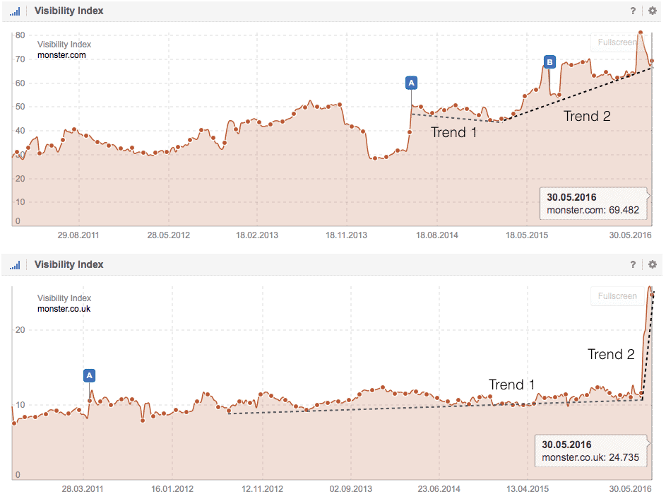
Task: Click the help question mark on the monster.co.uk chart
Action: pos(633,264)
